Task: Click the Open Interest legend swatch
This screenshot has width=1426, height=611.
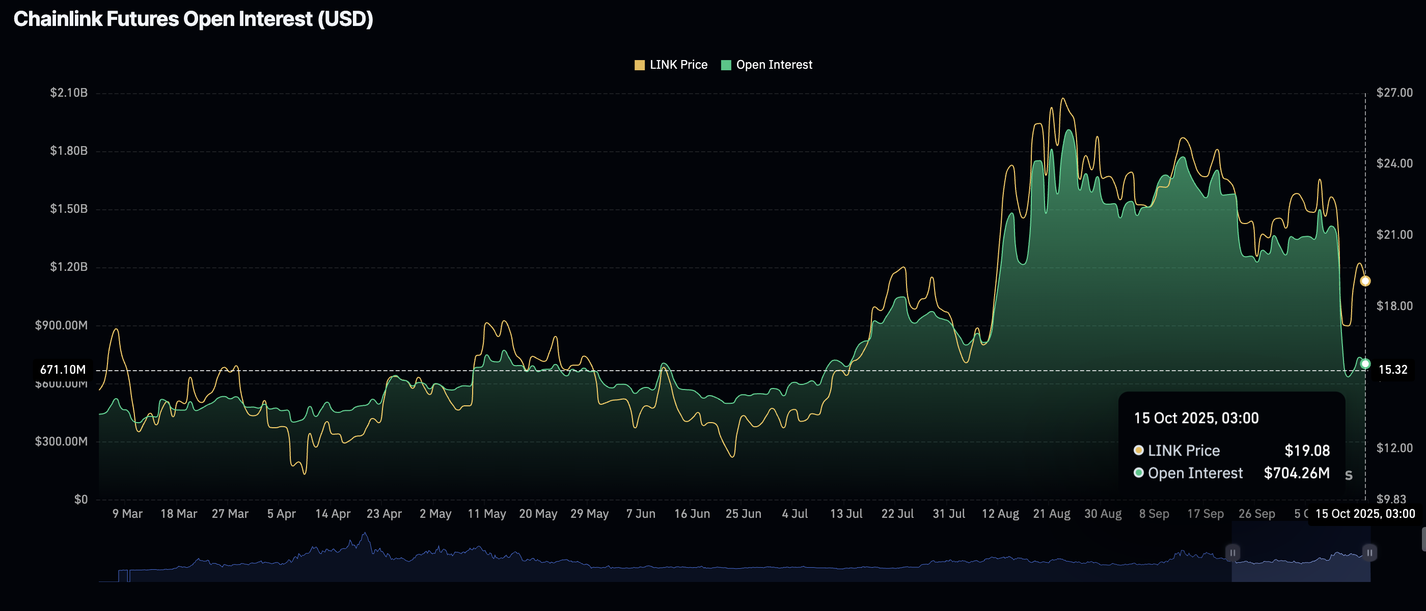Action: 725,65
